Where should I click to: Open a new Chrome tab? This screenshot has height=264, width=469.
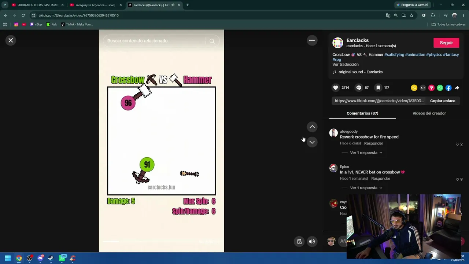pos(188,5)
